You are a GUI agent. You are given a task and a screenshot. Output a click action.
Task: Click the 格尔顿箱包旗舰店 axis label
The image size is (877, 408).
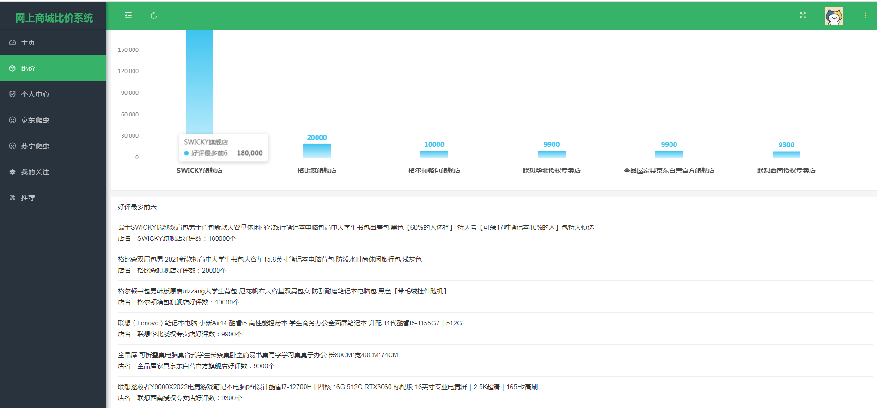click(x=434, y=171)
